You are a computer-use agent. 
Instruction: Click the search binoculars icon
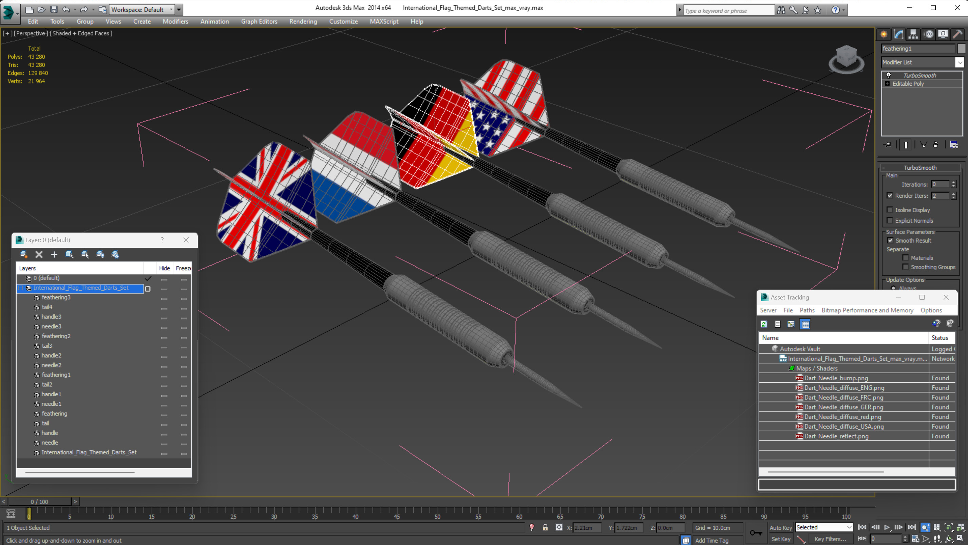coord(781,10)
